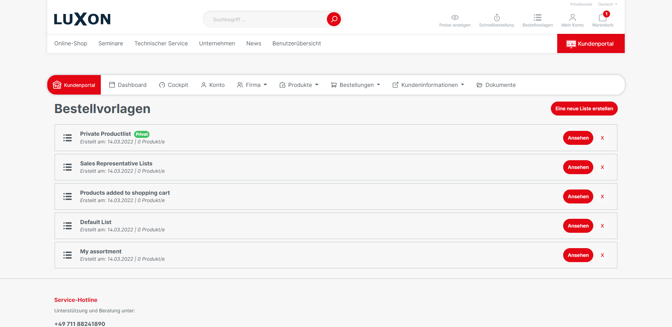Click the list icon beside Default List
This screenshot has height=327, width=672.
point(68,226)
